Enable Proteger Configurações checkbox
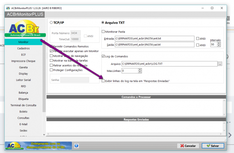The width and height of the screenshot is (234, 153). click(51, 70)
